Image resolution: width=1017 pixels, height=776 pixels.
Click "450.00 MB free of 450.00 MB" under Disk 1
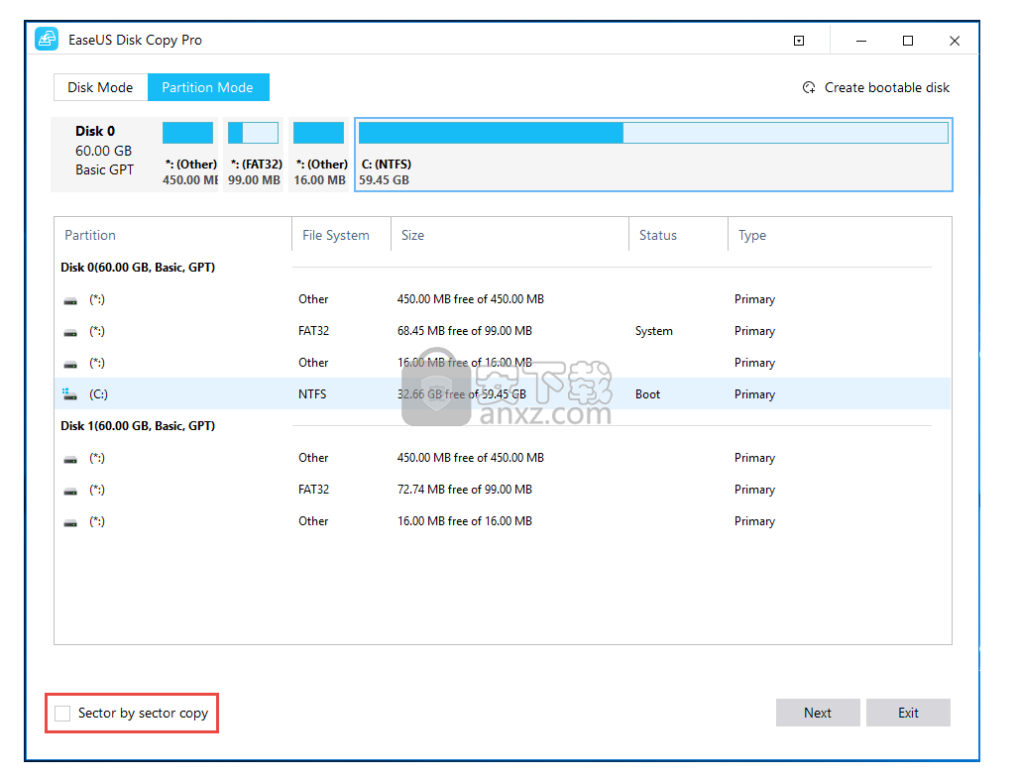pyautogui.click(x=470, y=458)
